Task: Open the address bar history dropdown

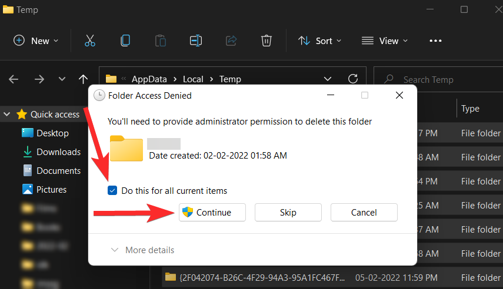Action: (328, 79)
